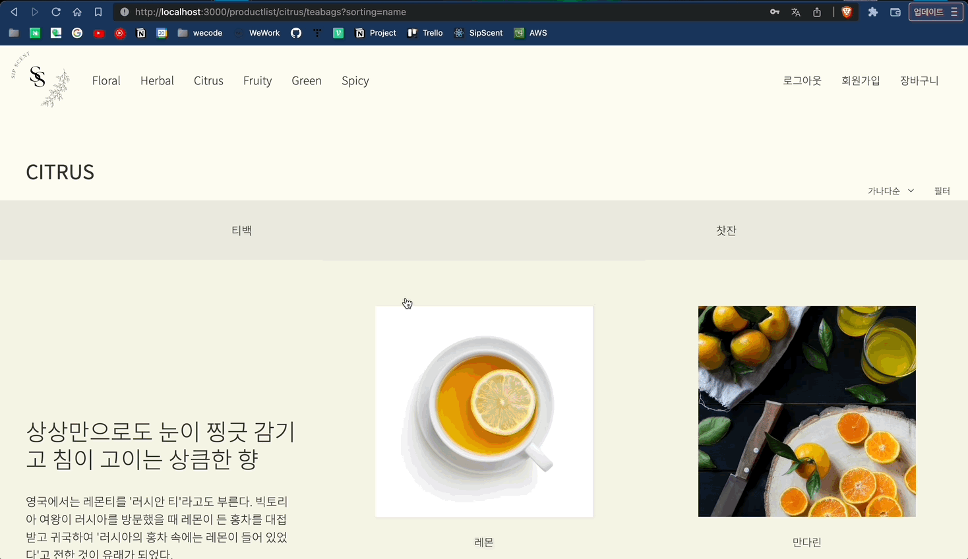The height and width of the screenshot is (559, 968).
Task: Open the WeWork bookmark
Action: point(257,33)
